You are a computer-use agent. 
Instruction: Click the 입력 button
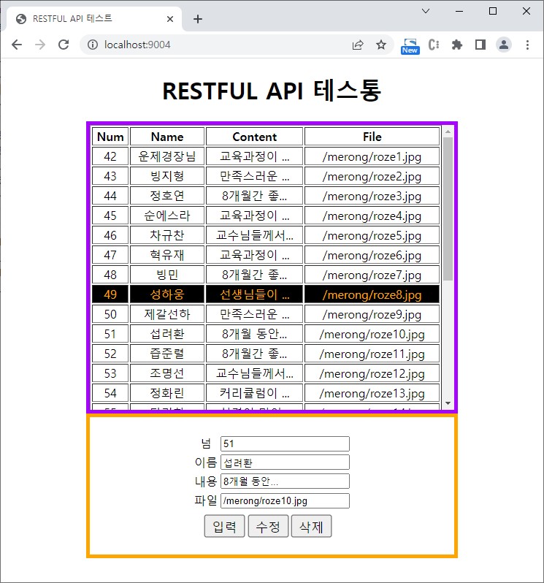point(224,526)
